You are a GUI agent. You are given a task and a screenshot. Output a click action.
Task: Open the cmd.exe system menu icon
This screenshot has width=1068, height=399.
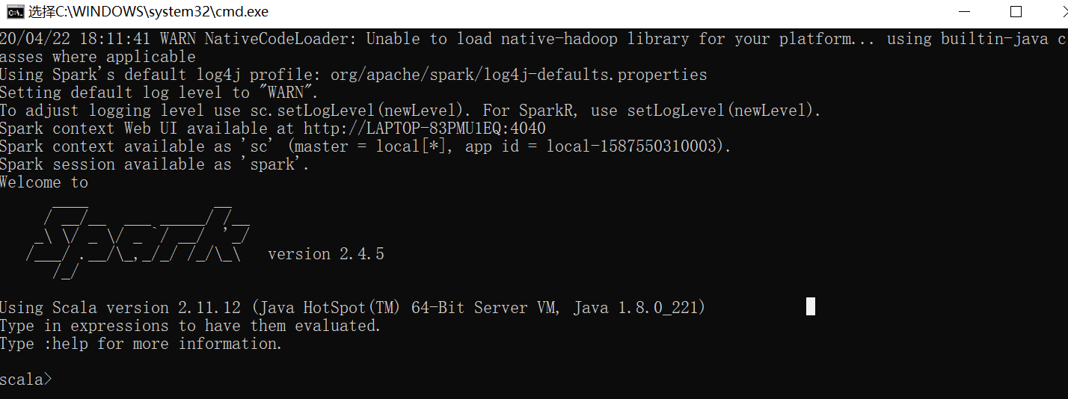pyautogui.click(x=14, y=12)
